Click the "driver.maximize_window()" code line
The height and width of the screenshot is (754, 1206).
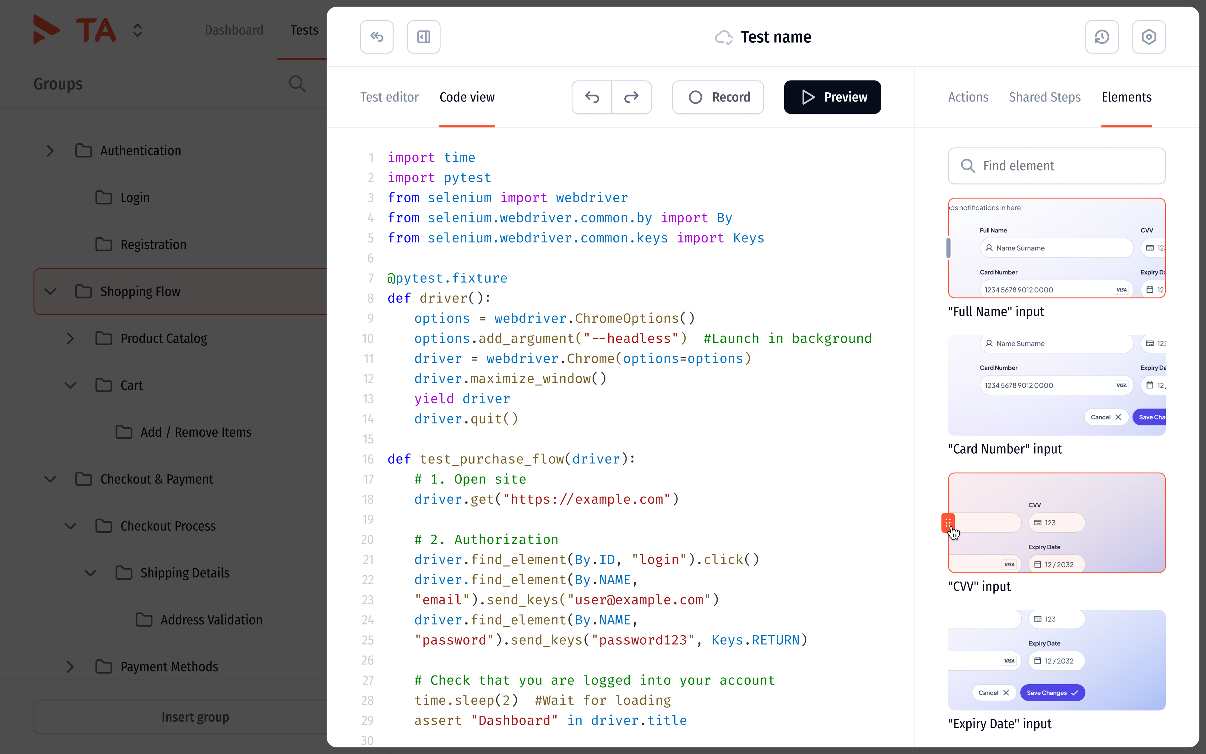[x=510, y=379]
